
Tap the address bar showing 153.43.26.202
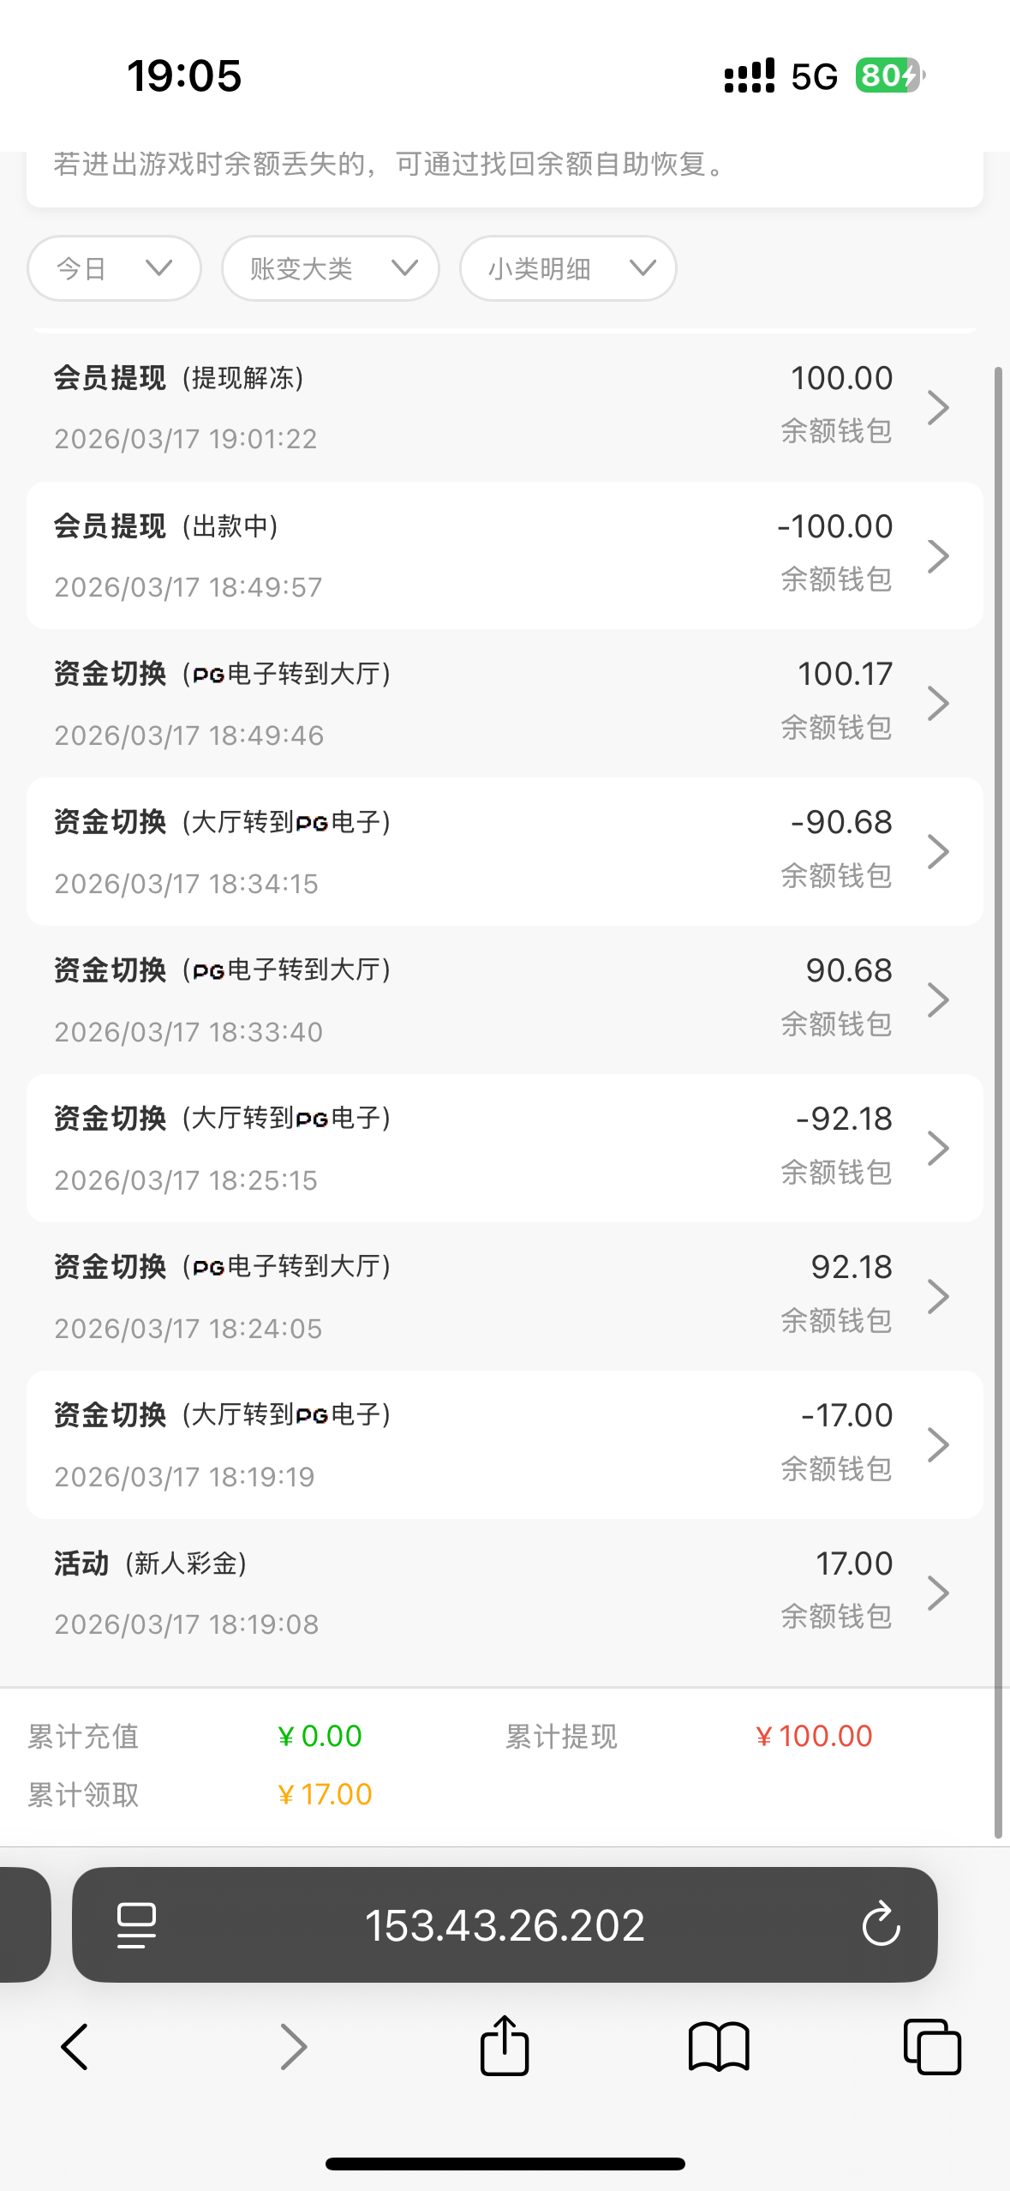505,1925
